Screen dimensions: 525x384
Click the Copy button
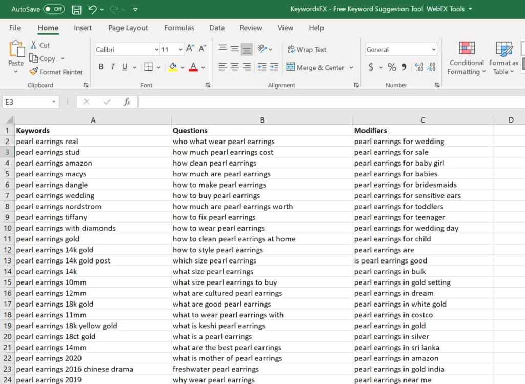(x=43, y=58)
